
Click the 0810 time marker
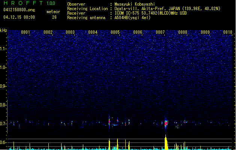228,32
